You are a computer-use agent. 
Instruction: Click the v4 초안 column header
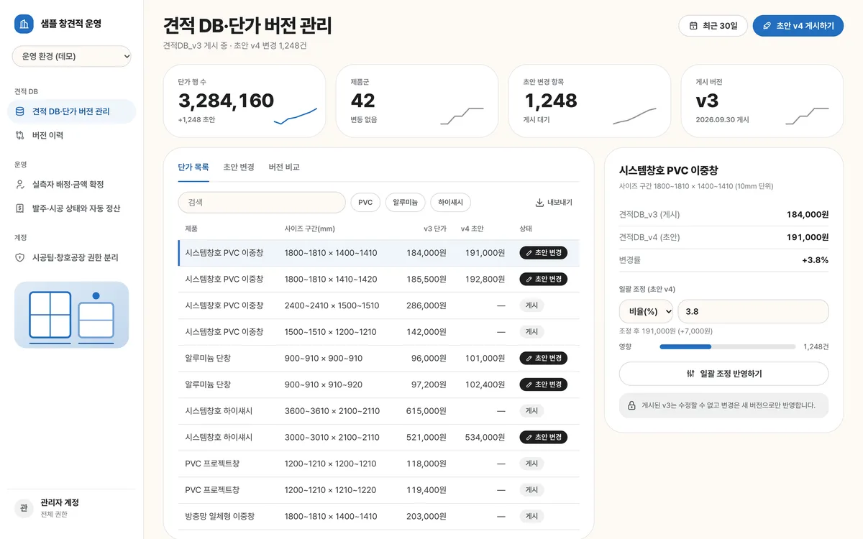coord(472,229)
